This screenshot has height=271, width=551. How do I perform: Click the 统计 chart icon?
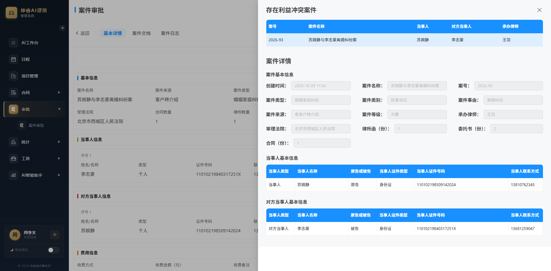[13, 142]
